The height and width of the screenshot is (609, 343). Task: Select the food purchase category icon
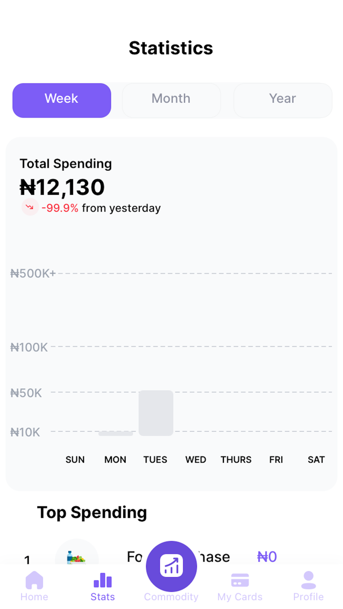click(x=76, y=557)
